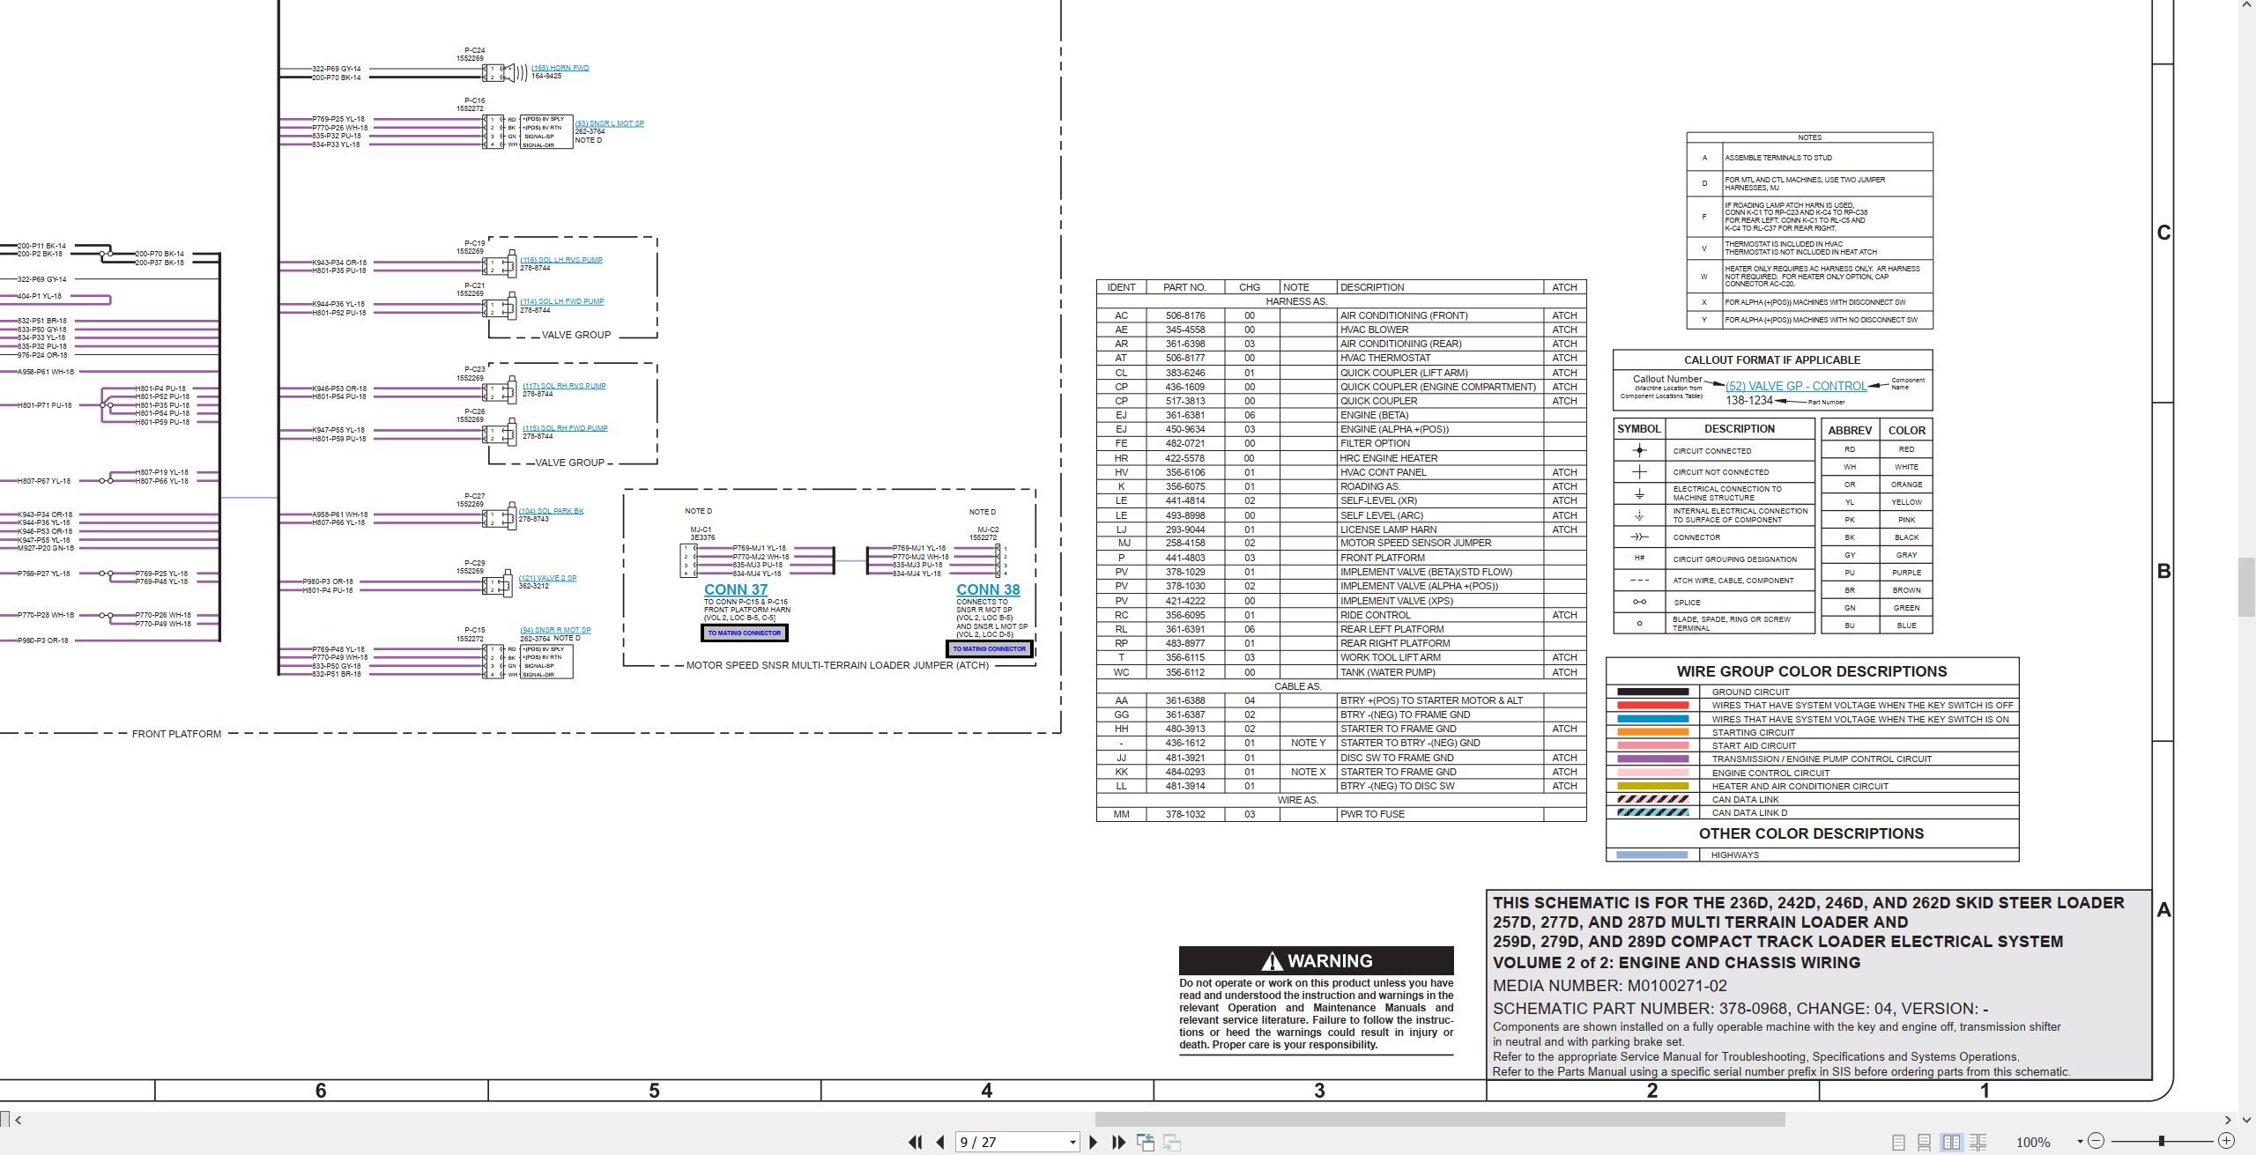Screen dimensions: 2256x1155
Task: Click TO MATING CONNECTOR under CONN 38
Action: click(989, 648)
